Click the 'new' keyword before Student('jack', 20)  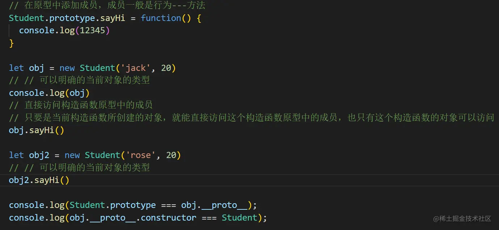[67, 68]
